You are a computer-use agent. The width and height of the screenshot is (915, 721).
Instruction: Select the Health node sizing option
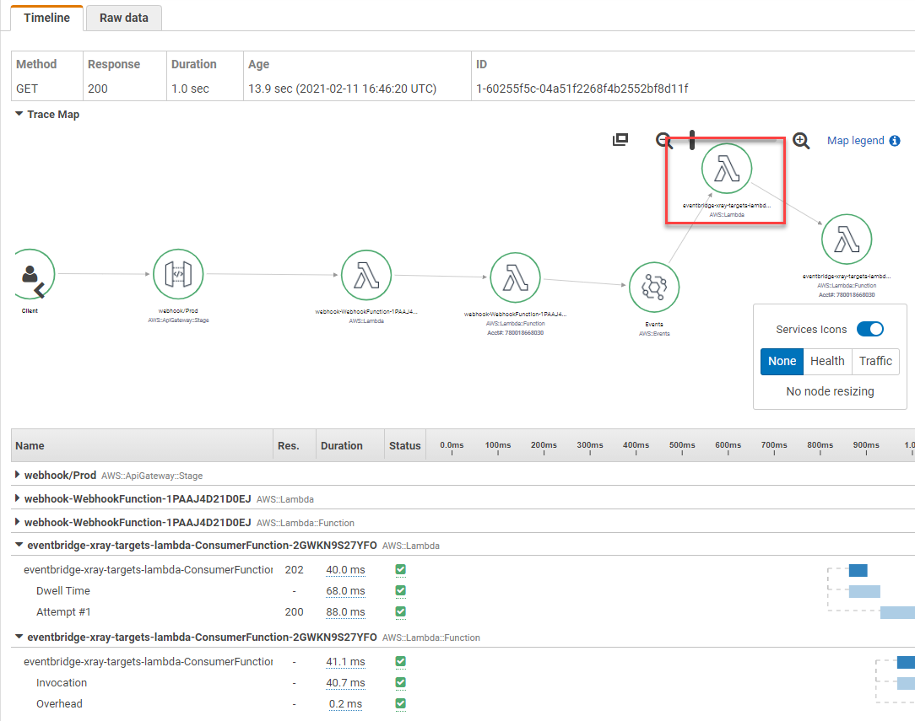tap(827, 362)
